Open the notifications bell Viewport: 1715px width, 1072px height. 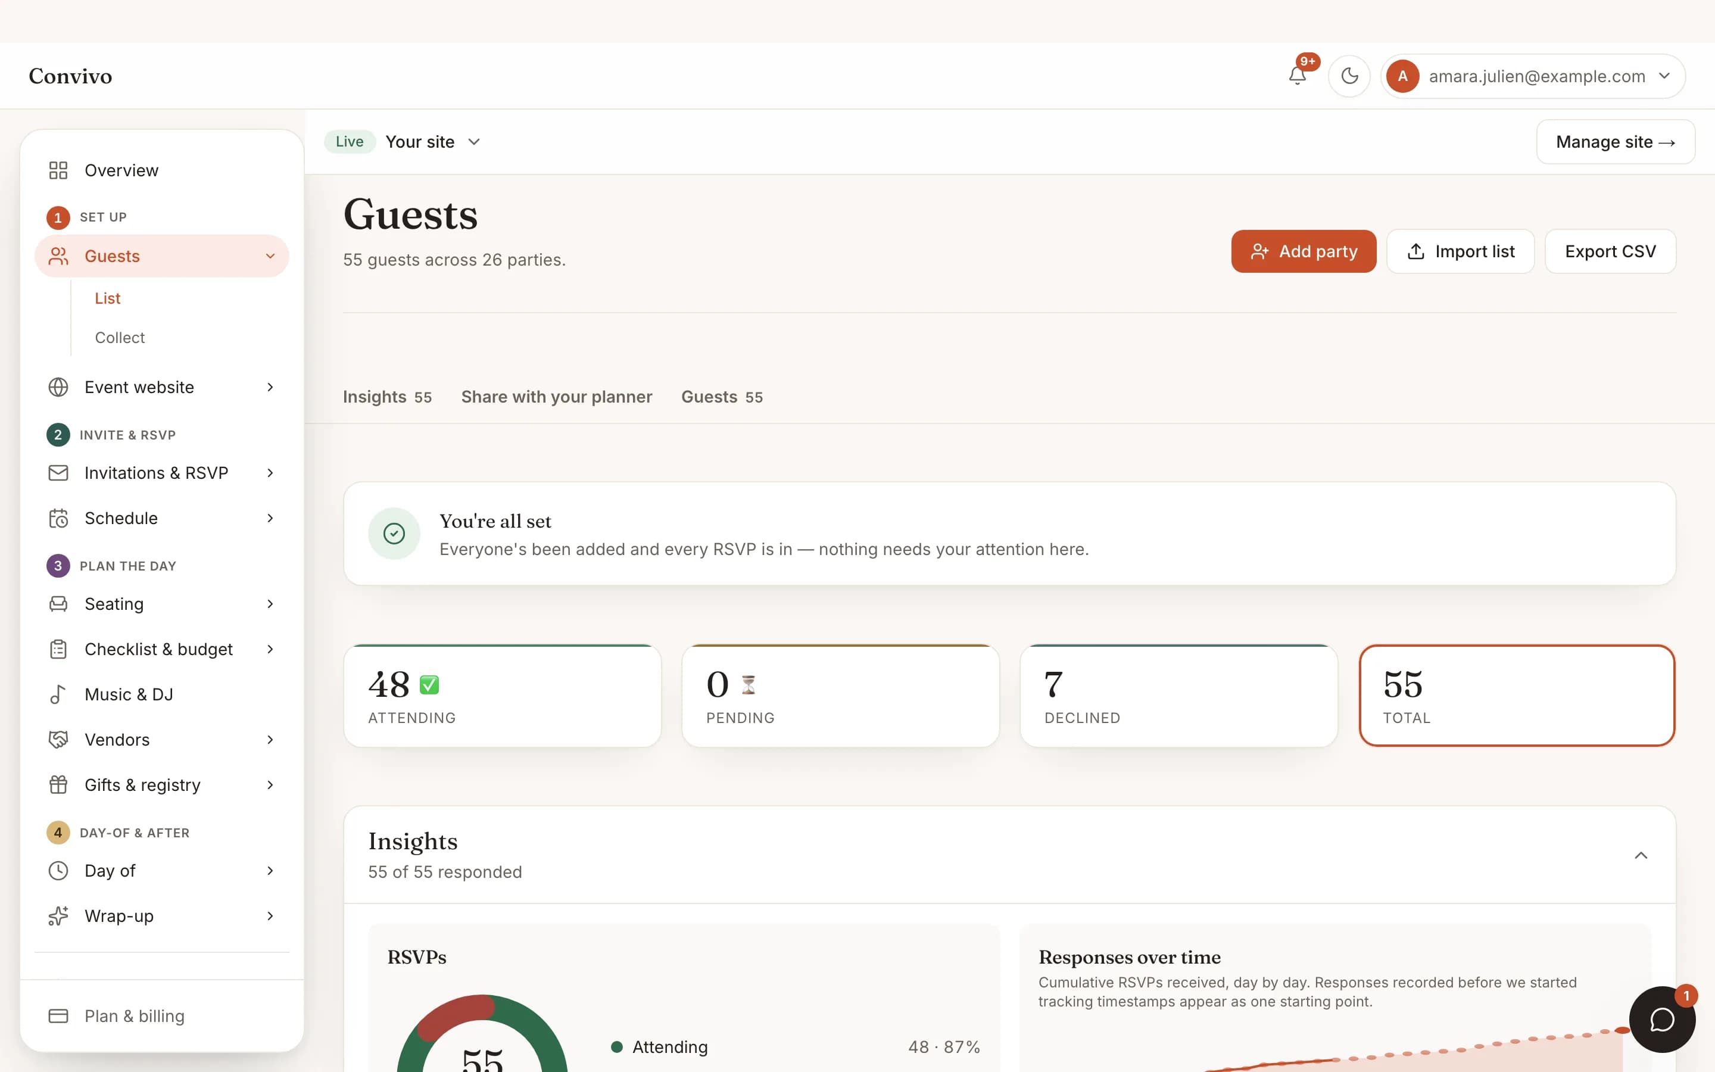[x=1297, y=76]
